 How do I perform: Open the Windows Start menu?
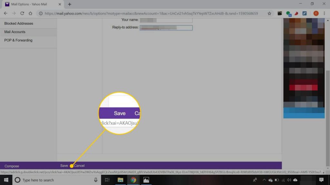pyautogui.click(x=6, y=180)
